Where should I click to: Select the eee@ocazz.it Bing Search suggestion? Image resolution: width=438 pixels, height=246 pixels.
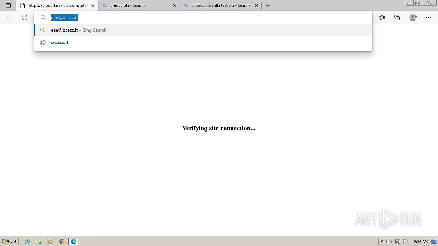203,30
